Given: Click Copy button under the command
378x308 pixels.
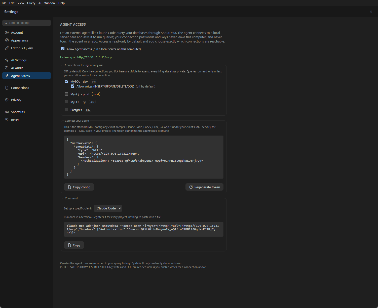Looking at the screenshot, I should pyautogui.click(x=74, y=245).
